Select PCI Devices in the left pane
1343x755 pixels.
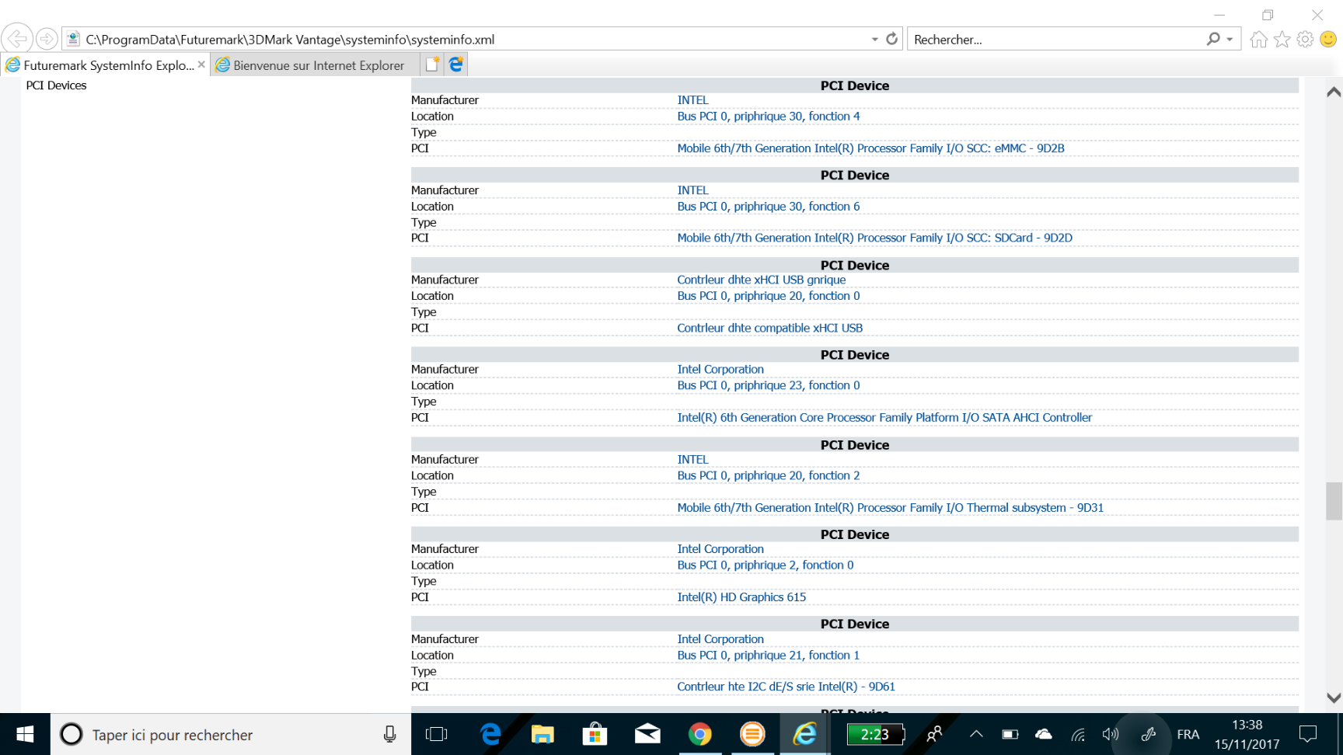(x=56, y=85)
